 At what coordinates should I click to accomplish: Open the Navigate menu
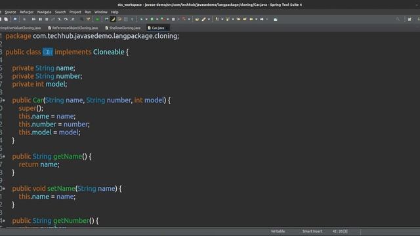[x=44, y=12]
